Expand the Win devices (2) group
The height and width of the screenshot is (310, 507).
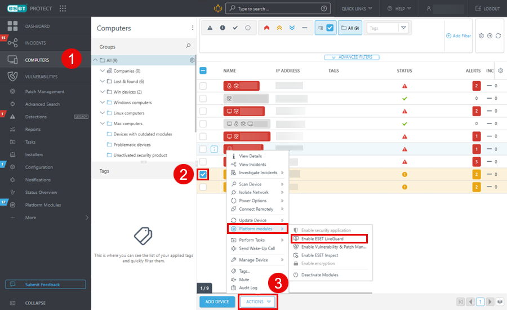click(x=102, y=92)
